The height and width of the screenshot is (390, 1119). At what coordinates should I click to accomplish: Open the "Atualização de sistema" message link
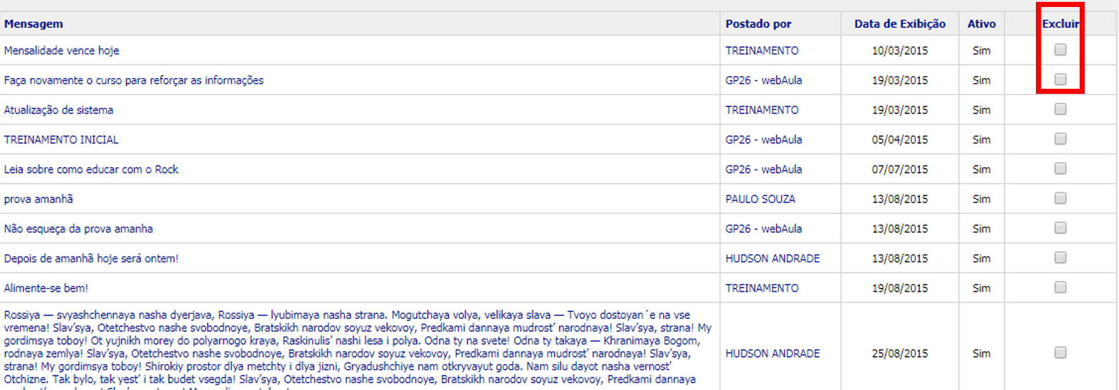pos(58,110)
